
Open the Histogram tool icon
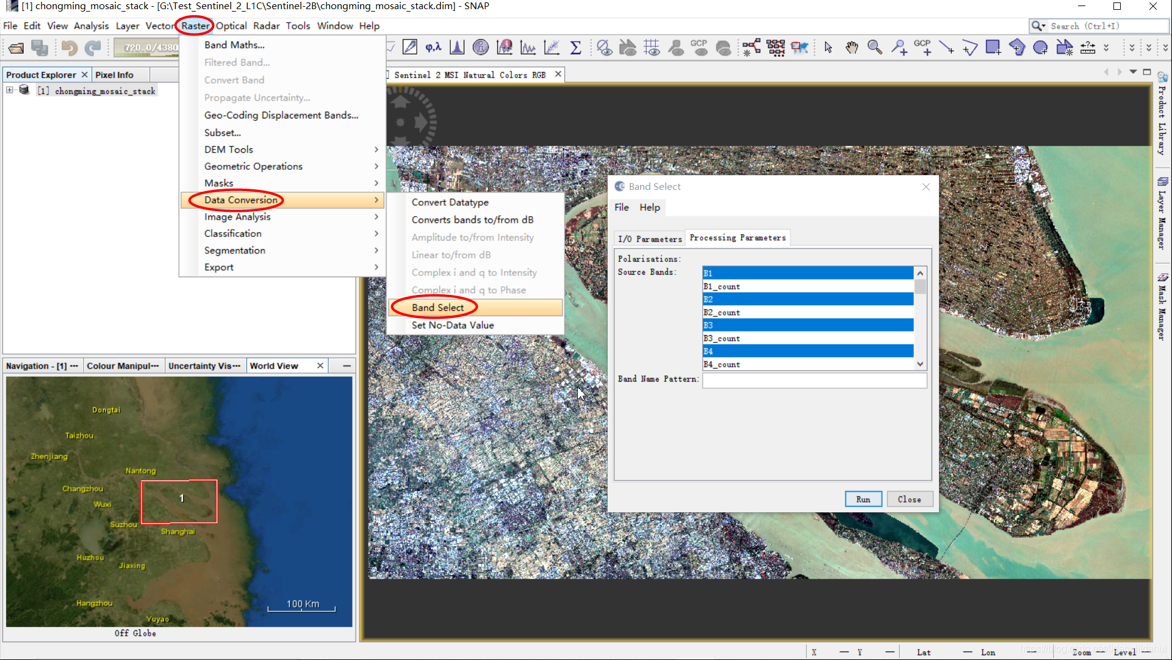(x=457, y=48)
